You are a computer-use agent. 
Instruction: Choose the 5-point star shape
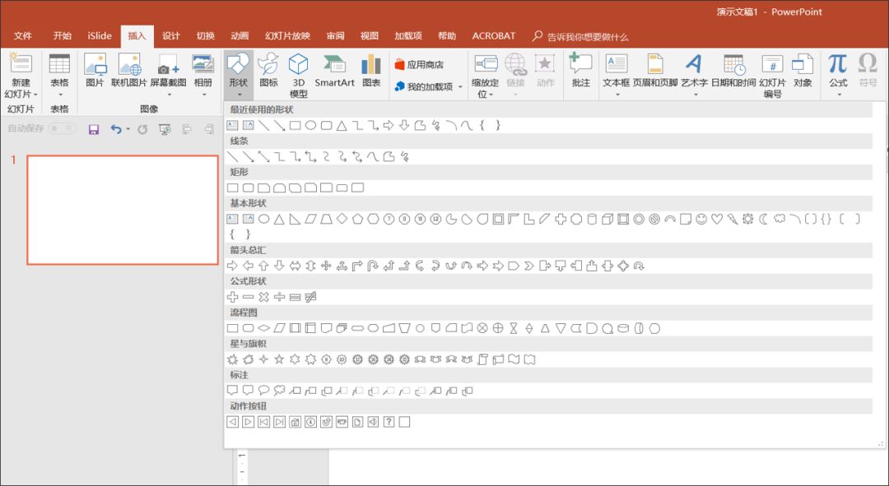pyautogui.click(x=279, y=359)
